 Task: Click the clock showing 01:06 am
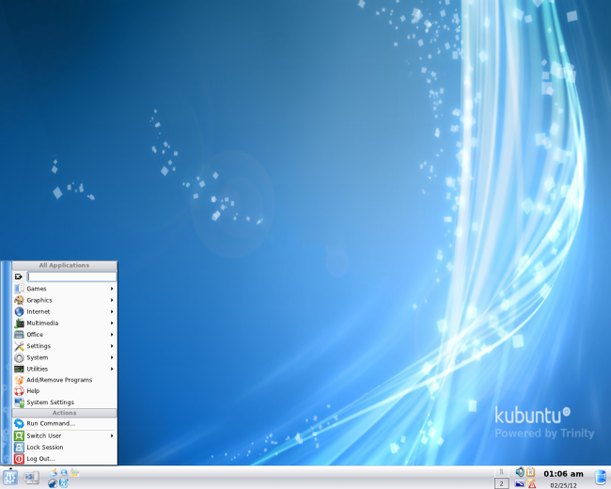[563, 474]
